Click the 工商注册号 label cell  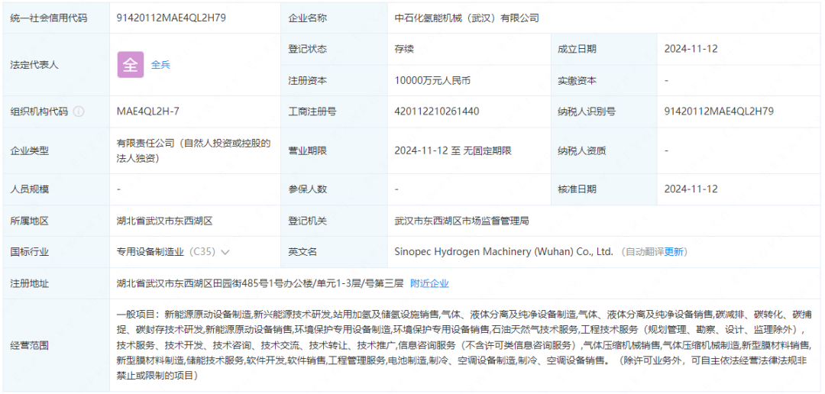pyautogui.click(x=334, y=111)
